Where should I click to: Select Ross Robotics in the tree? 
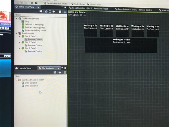tap(28, 33)
